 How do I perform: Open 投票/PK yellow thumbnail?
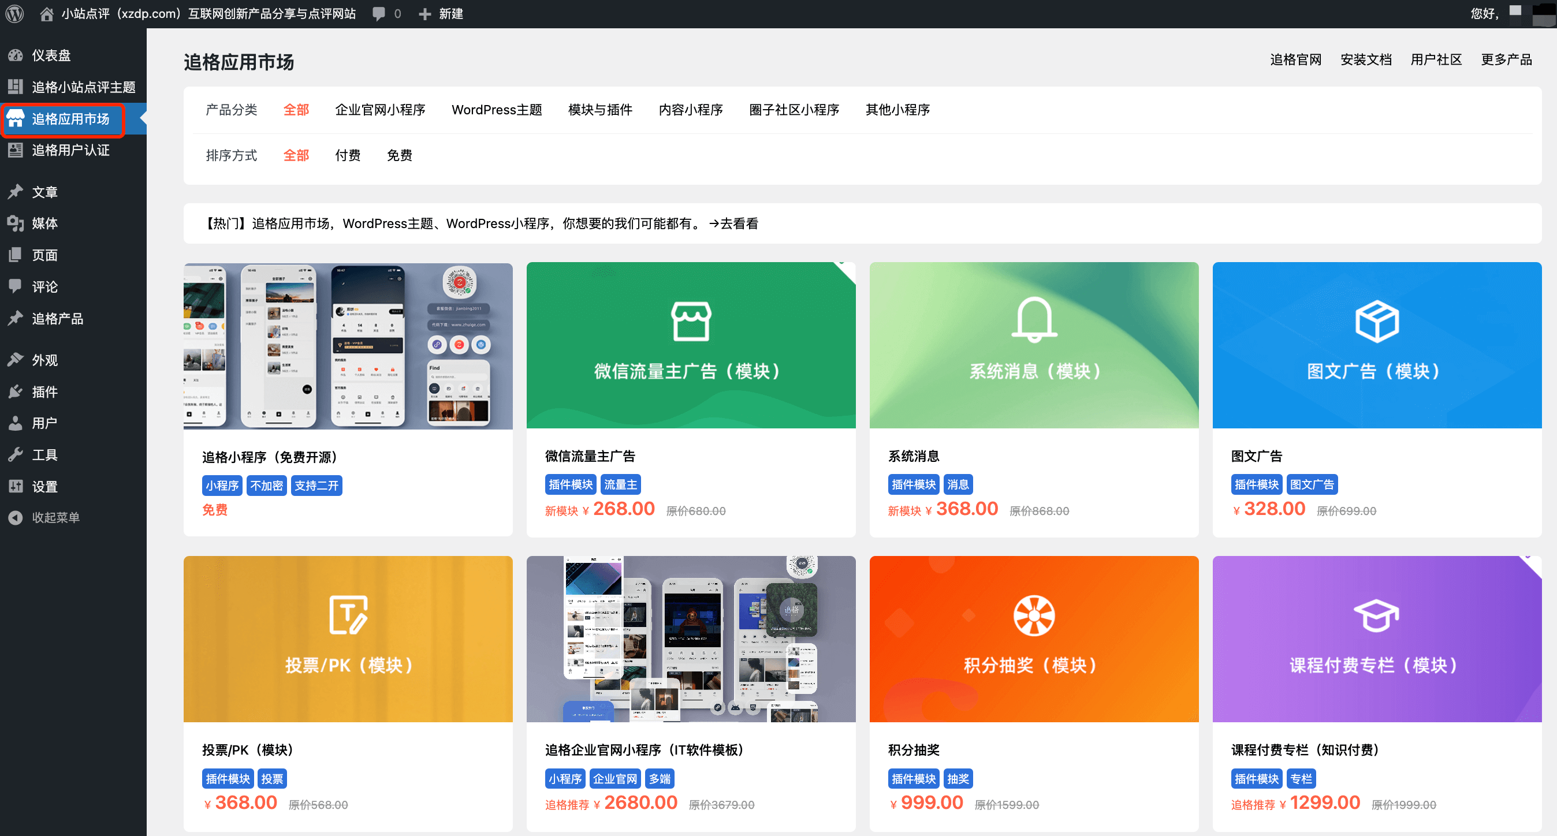[x=348, y=639]
